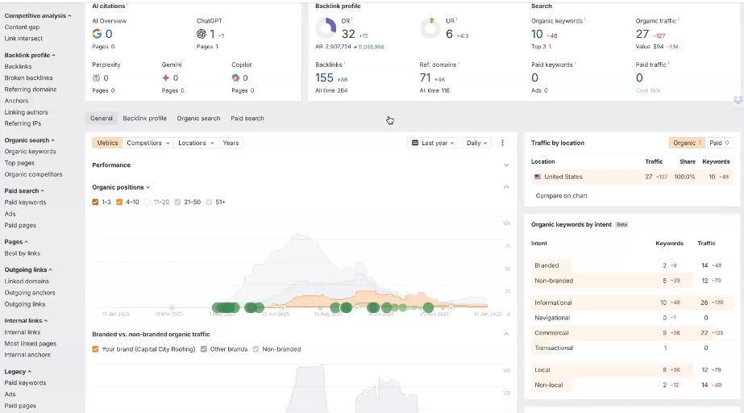This screenshot has width=744, height=413.
Task: Open the Last year date range dropdown
Action: pos(433,143)
